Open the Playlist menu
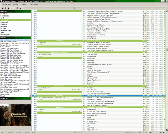This screenshot has height=134, width=168. 24,4
